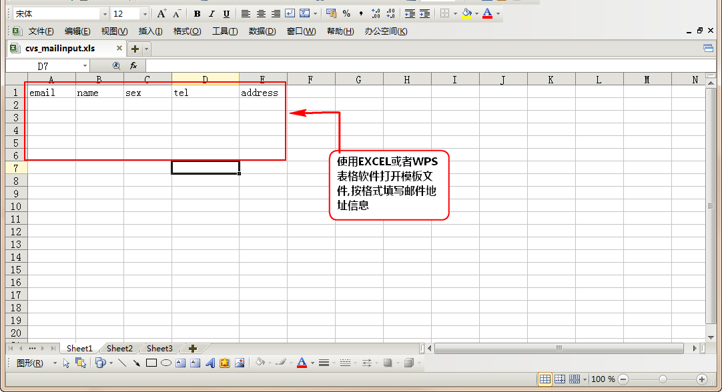This screenshot has width=722, height=392.
Task: Click the increase font size icon
Action: pyautogui.click(x=161, y=14)
